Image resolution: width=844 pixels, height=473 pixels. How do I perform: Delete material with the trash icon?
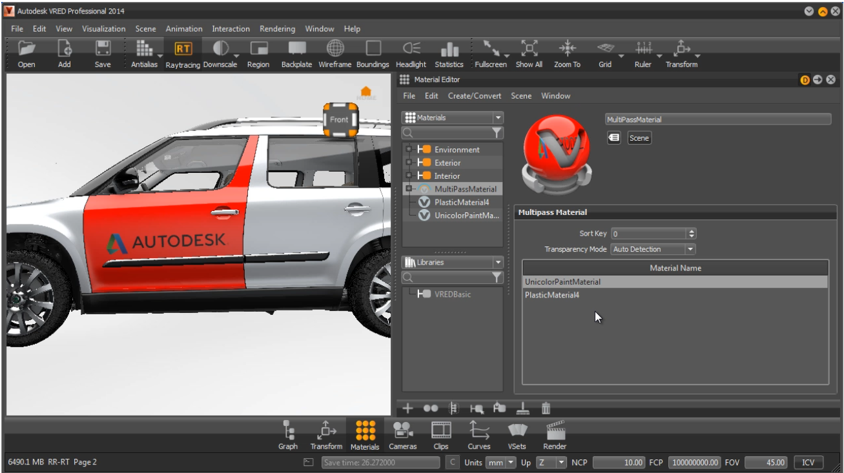[546, 408]
